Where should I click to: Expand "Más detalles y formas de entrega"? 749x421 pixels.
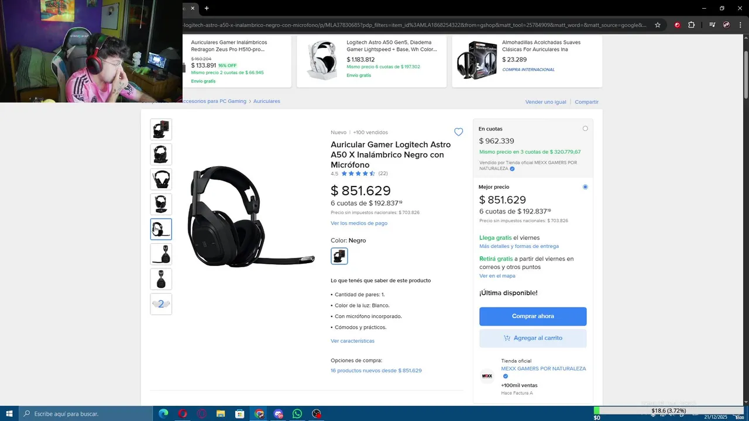[x=518, y=246]
